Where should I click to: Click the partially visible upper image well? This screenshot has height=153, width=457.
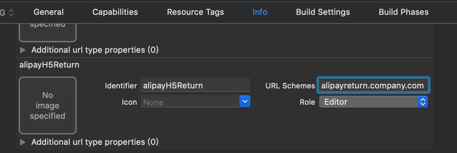[48, 32]
